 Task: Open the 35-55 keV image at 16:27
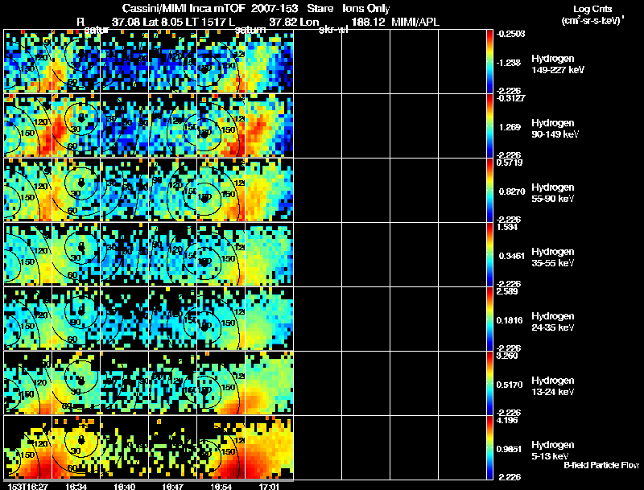pyautogui.click(x=28, y=254)
